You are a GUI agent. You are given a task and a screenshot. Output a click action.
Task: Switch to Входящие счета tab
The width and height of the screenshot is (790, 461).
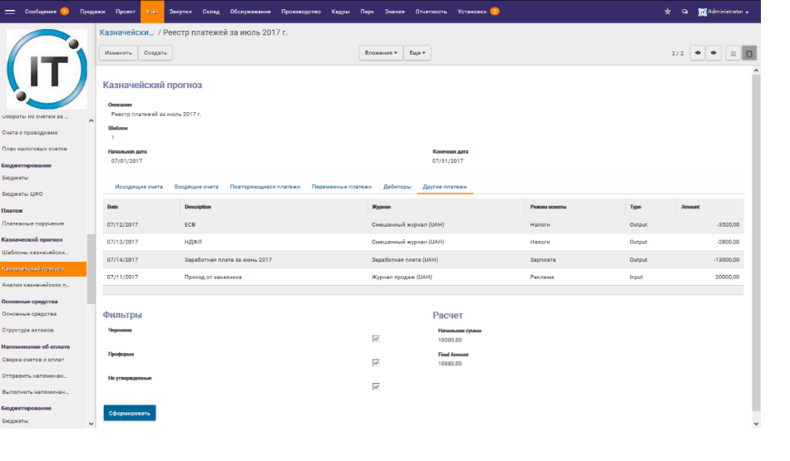pyautogui.click(x=196, y=187)
